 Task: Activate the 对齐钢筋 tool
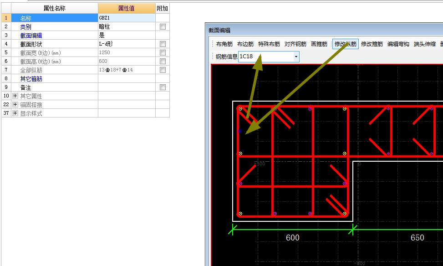click(295, 44)
